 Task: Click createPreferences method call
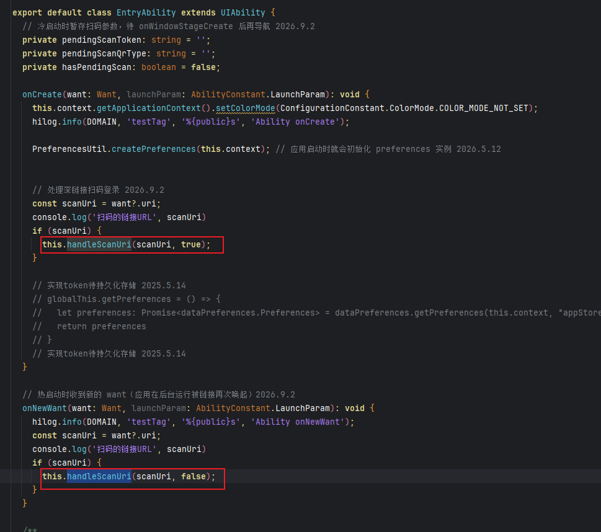[153, 149]
